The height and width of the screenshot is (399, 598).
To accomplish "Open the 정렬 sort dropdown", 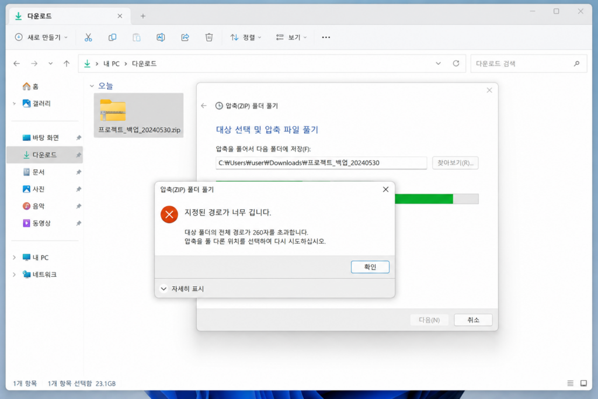I will click(x=246, y=37).
